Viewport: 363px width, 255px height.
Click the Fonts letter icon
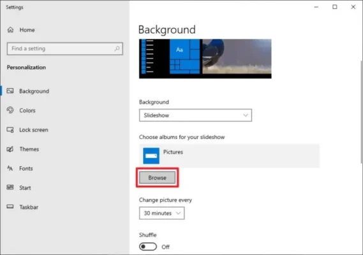[10, 168]
